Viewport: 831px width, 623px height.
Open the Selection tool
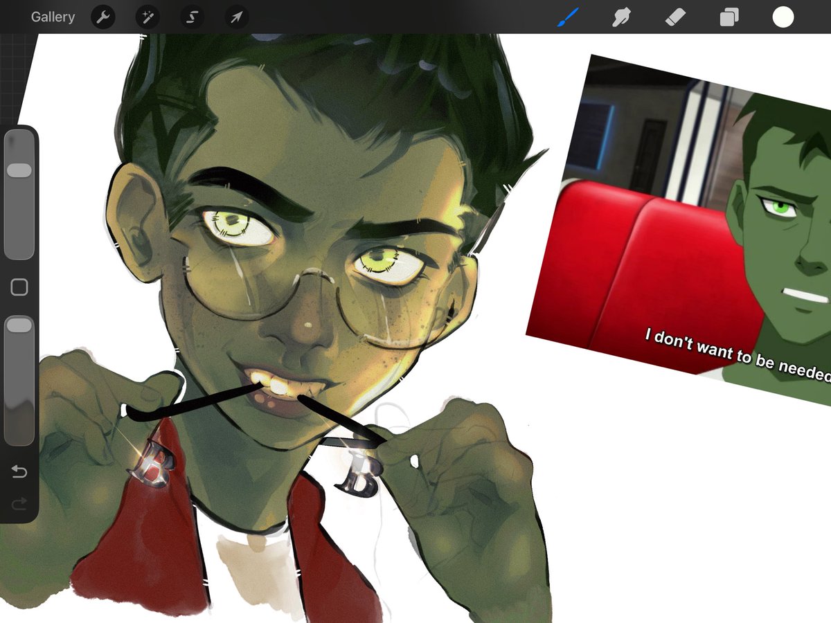192,17
